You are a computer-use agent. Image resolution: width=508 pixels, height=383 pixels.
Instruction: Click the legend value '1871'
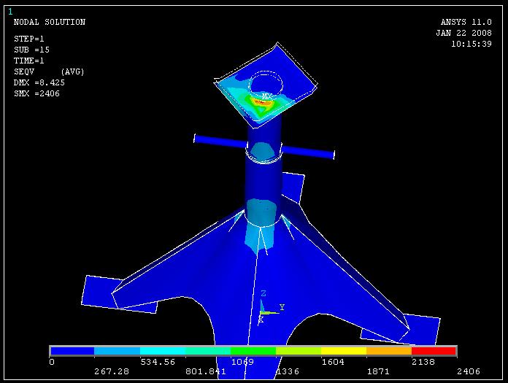coord(378,371)
